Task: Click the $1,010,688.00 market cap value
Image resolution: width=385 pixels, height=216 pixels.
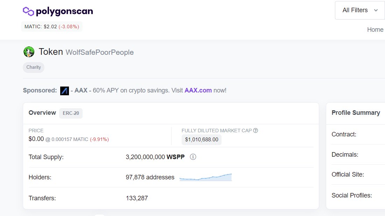Action: click(202, 140)
